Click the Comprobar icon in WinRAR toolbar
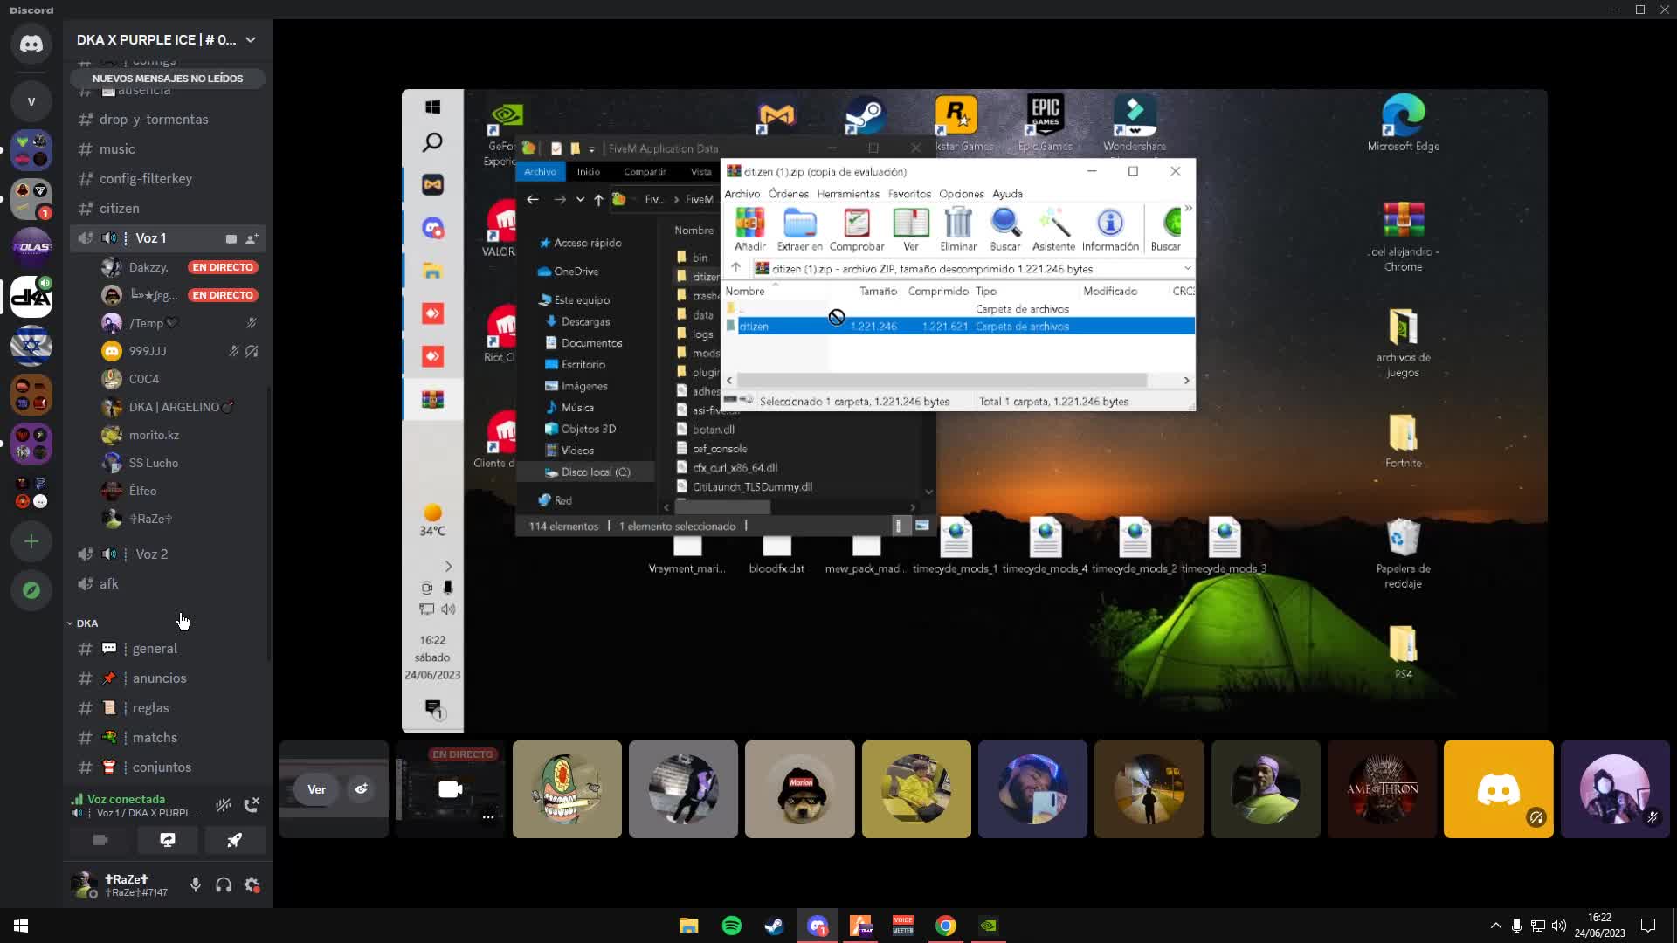The height and width of the screenshot is (943, 1677). click(857, 229)
